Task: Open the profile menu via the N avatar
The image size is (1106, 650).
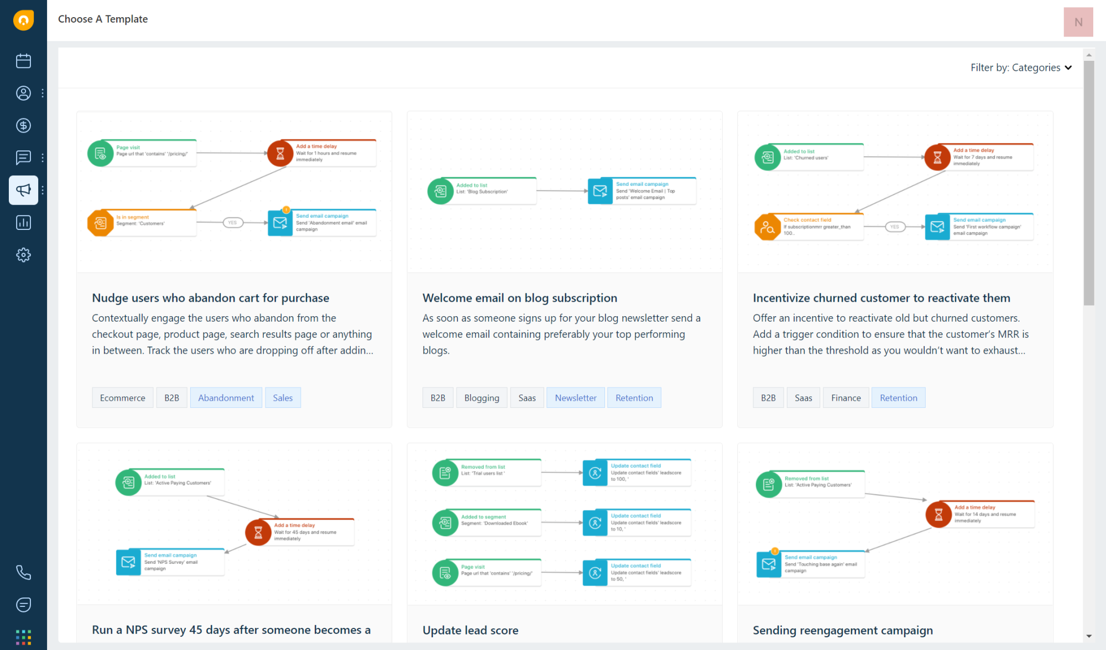Action: 1078,22
